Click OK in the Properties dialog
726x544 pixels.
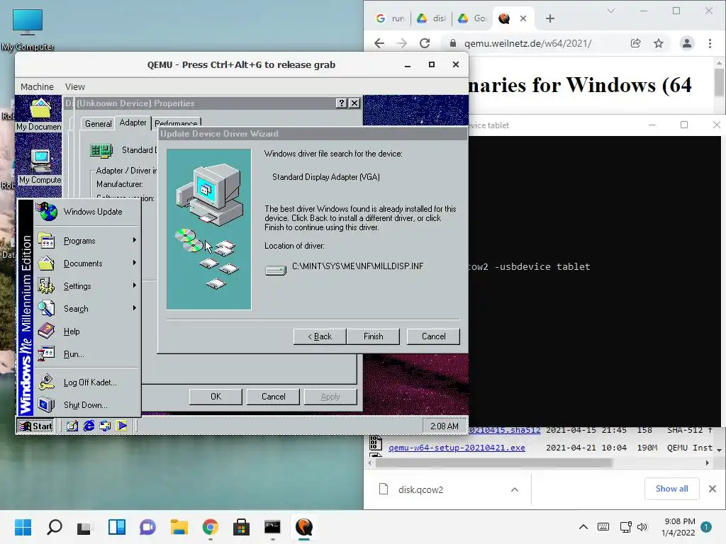[216, 397]
